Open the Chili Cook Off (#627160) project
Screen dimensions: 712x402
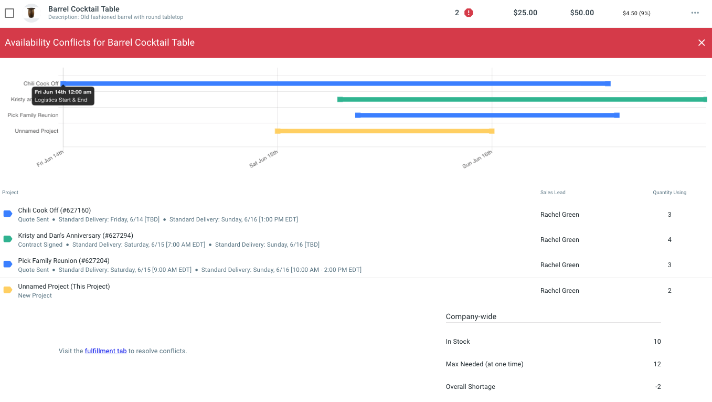55,210
